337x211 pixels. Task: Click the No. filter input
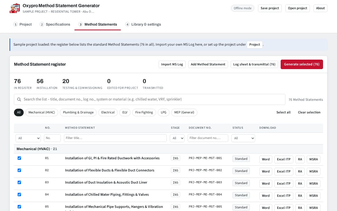52,138
